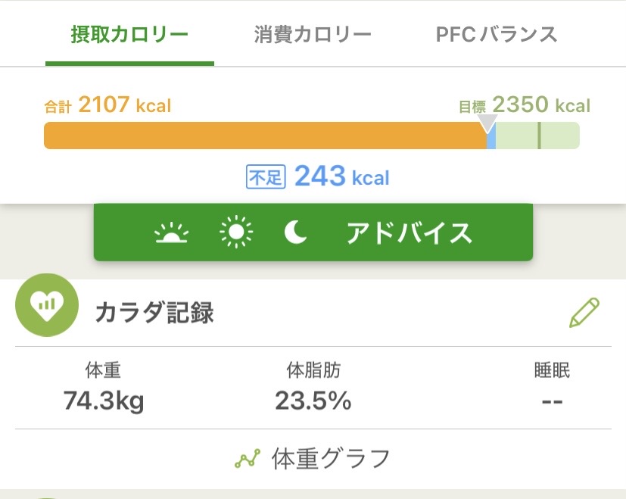Open the 体重グラフ link
The image size is (626, 499).
330,458
